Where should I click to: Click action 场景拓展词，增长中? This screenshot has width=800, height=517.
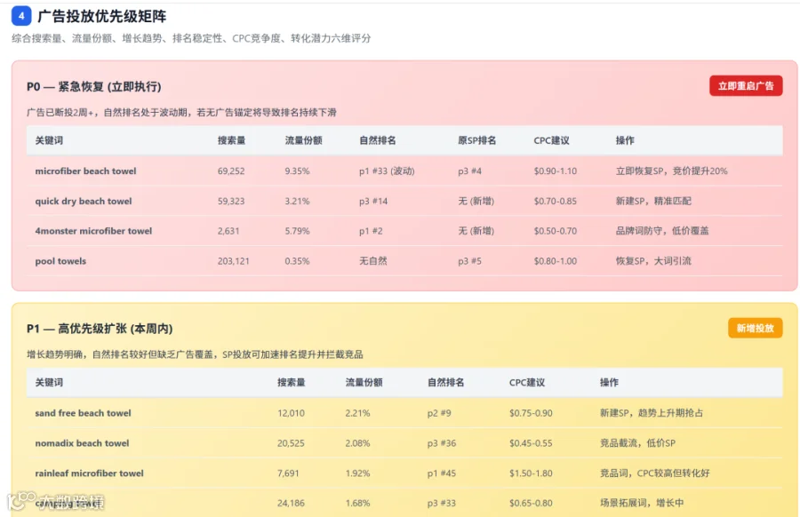[x=641, y=504]
